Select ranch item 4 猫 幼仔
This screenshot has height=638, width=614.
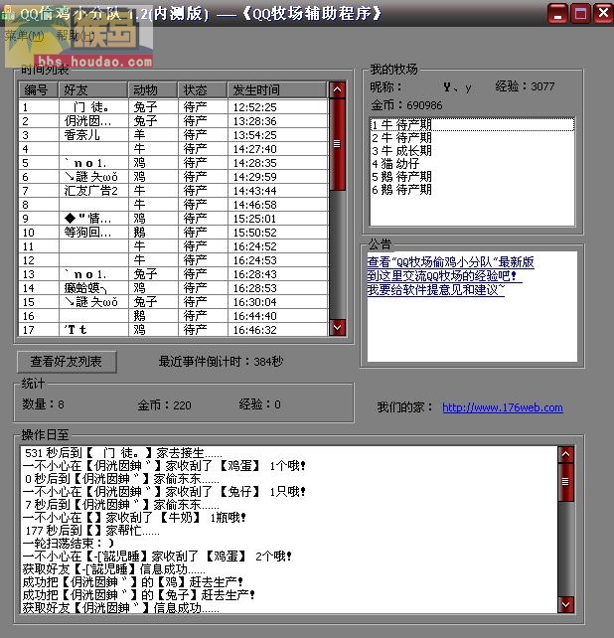472,164
